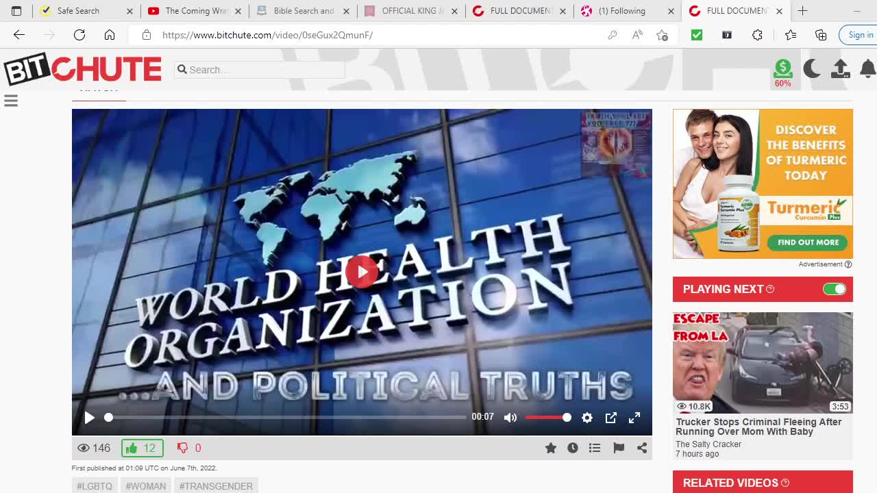Screen dimensions: 877x493
Task: Go to browser home page
Action: [x=110, y=35]
